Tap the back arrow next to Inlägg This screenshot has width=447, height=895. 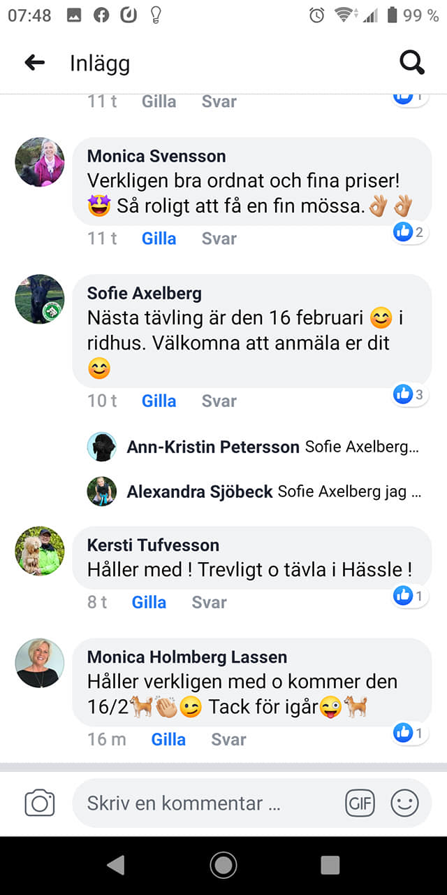tap(34, 63)
